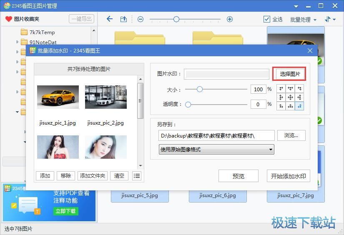The width and height of the screenshot is (344, 235).
Task: Click the jisuxz_pic_1.jpg filename text
Action: [x=58, y=123]
